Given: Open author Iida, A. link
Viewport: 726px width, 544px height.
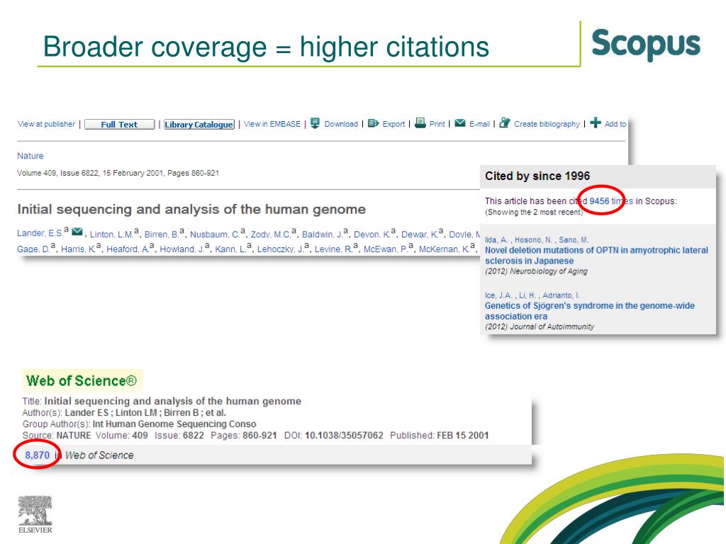Looking at the screenshot, I should 496,239.
